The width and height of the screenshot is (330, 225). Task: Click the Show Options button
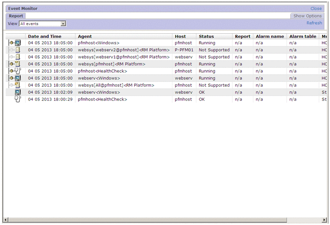click(x=308, y=16)
